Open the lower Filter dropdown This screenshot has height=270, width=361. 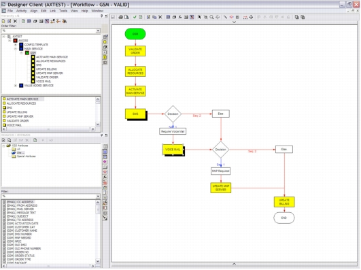[98, 197]
